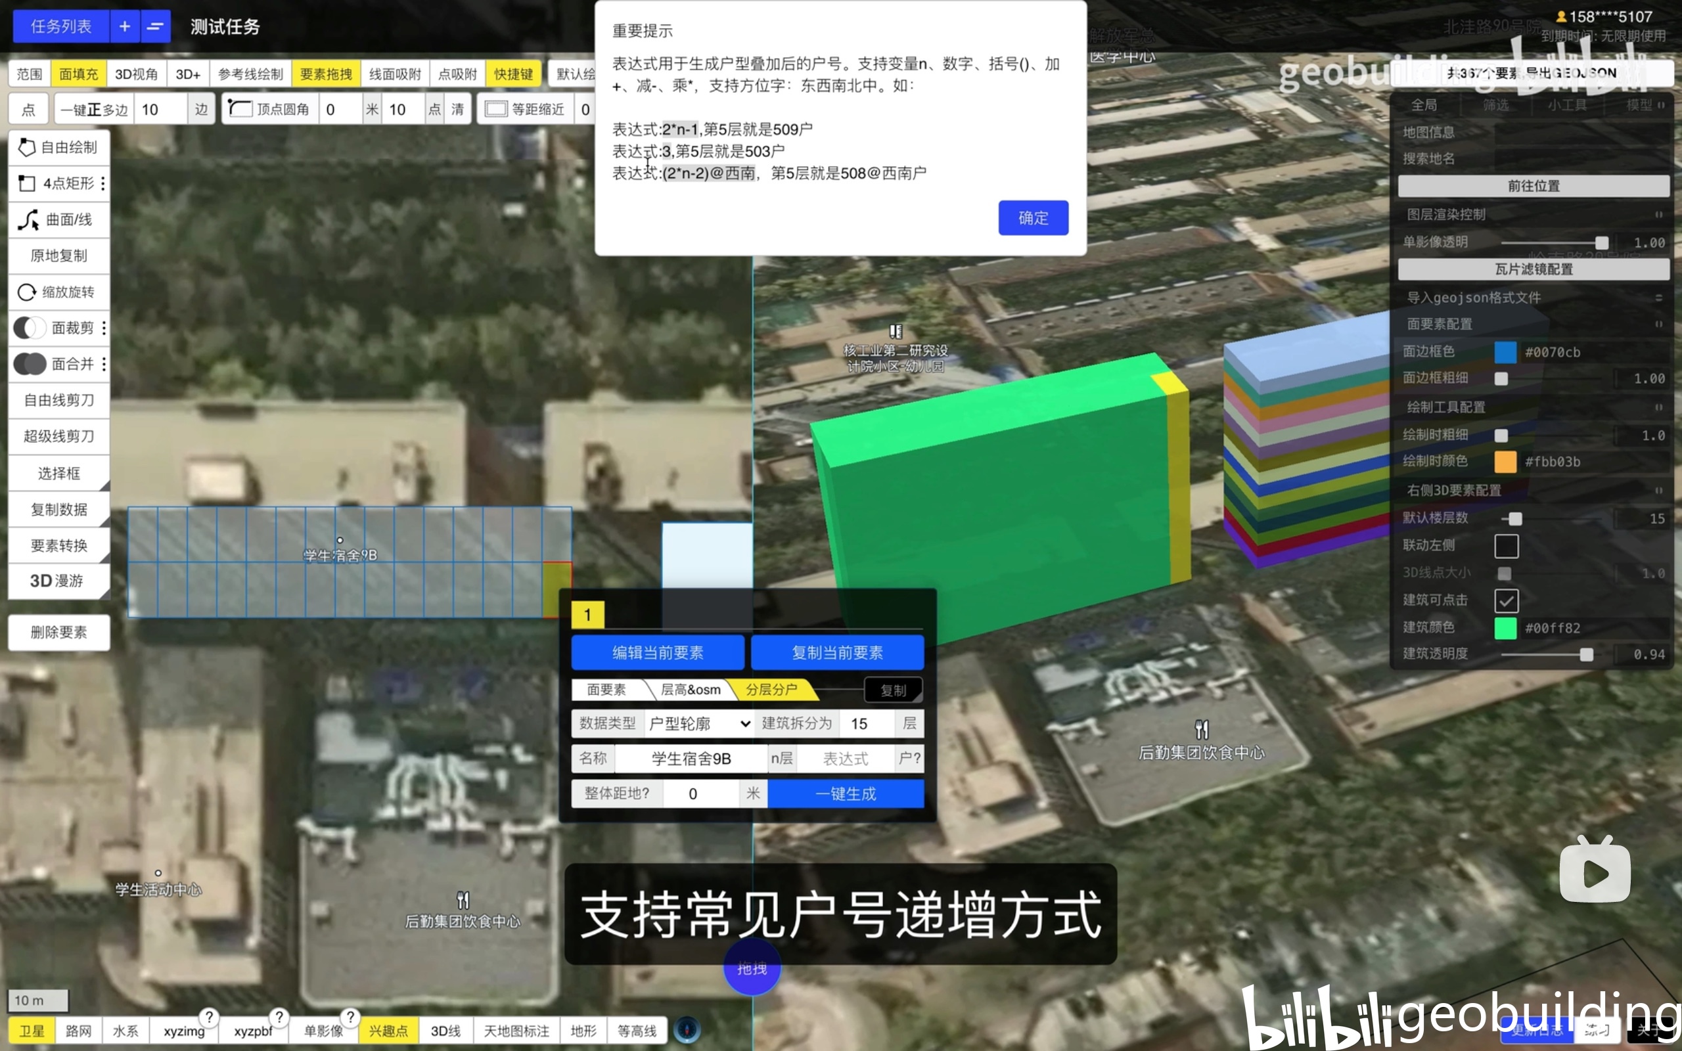1682x1051 pixels.
Task: Expand the 导入geojson格式文件 section
Action: pyautogui.click(x=1658, y=298)
